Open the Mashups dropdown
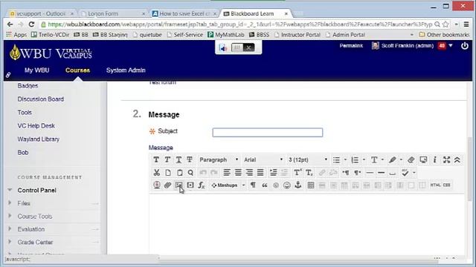Viewport: 476px width, 267px height. tap(228, 185)
